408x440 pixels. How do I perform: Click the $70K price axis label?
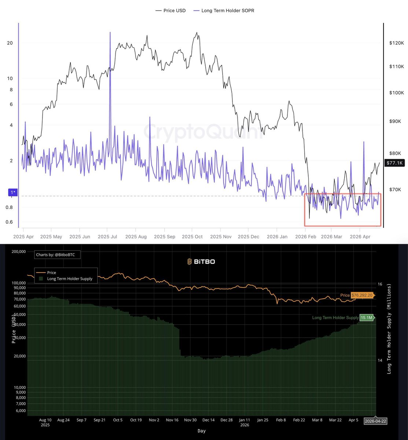pyautogui.click(x=395, y=190)
